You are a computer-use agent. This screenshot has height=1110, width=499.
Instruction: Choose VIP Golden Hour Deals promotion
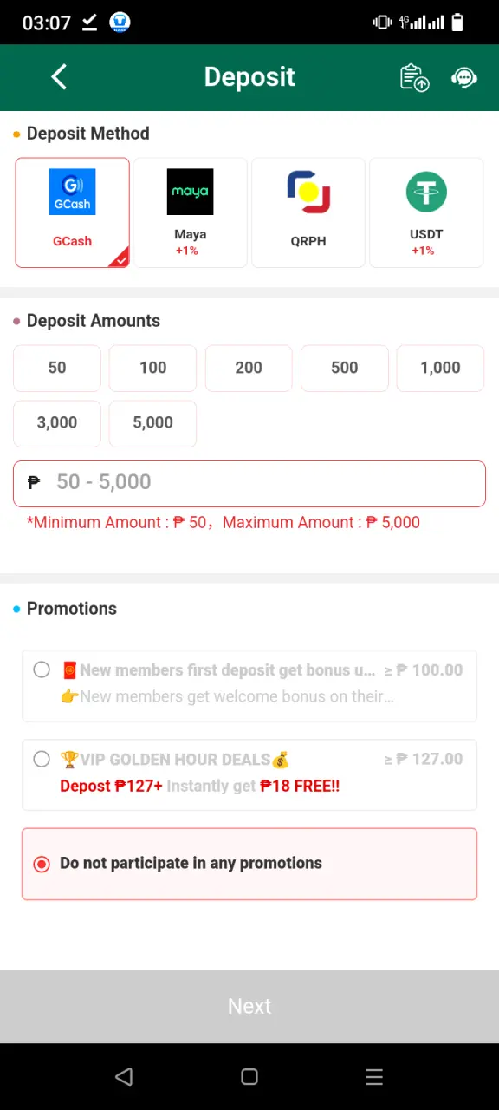(x=249, y=774)
